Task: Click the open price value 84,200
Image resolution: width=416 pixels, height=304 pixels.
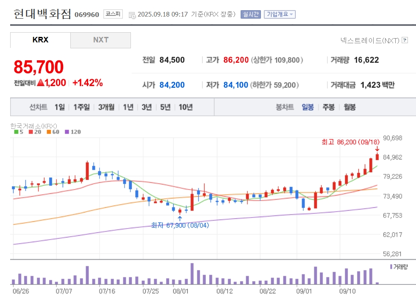Action: 172,85
